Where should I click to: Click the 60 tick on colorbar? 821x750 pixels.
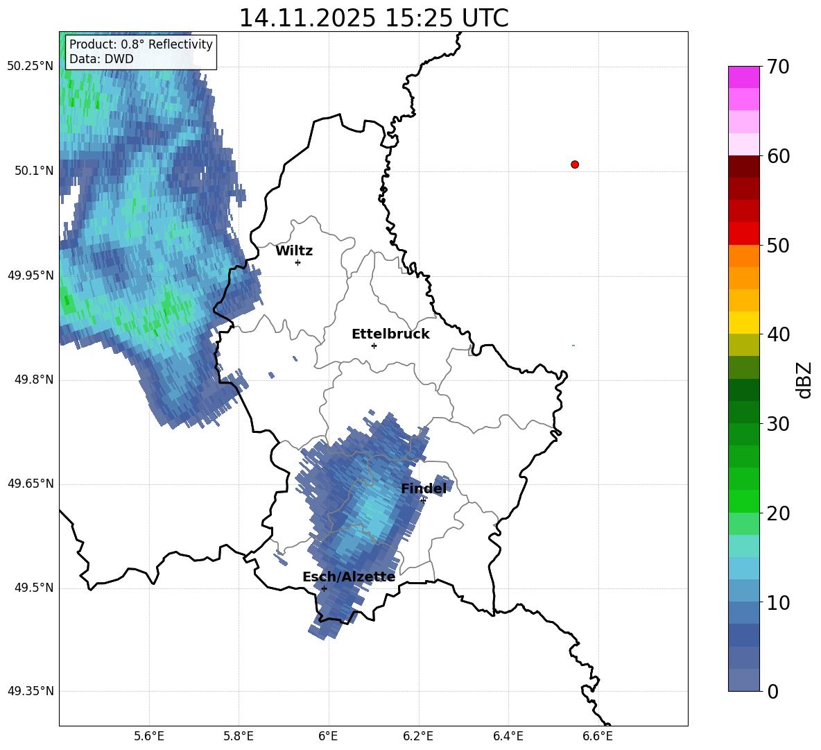[x=778, y=156]
